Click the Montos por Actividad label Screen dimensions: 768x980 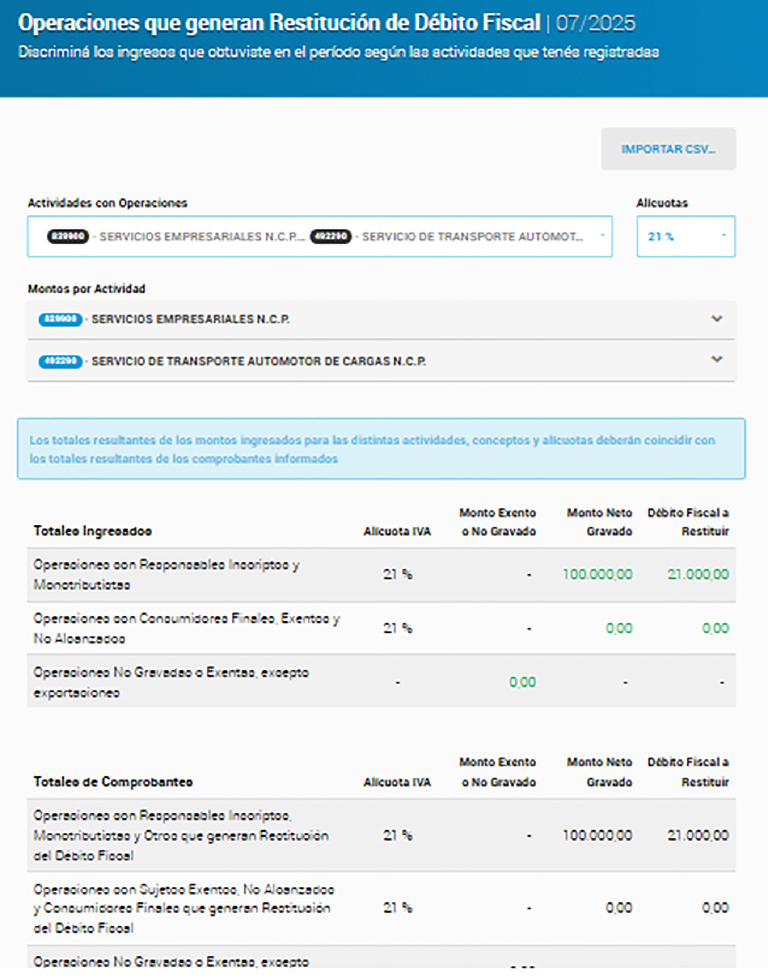point(86,289)
